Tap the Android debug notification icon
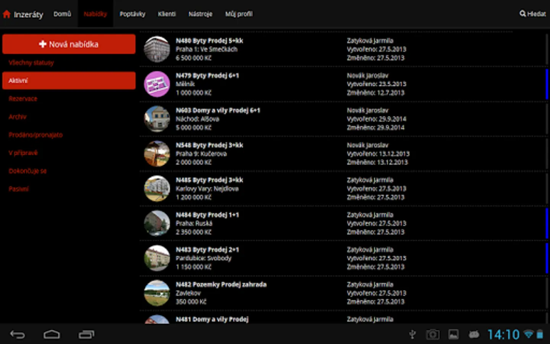The image size is (550, 344). [474, 335]
